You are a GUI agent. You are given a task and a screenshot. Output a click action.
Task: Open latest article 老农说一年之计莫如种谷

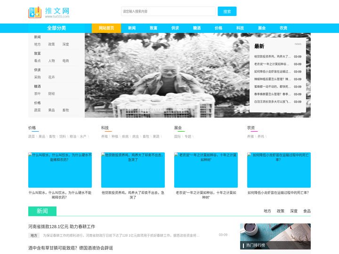click(x=272, y=64)
